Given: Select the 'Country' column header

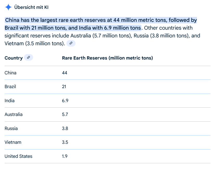Looking at the screenshot, I should (14, 58).
